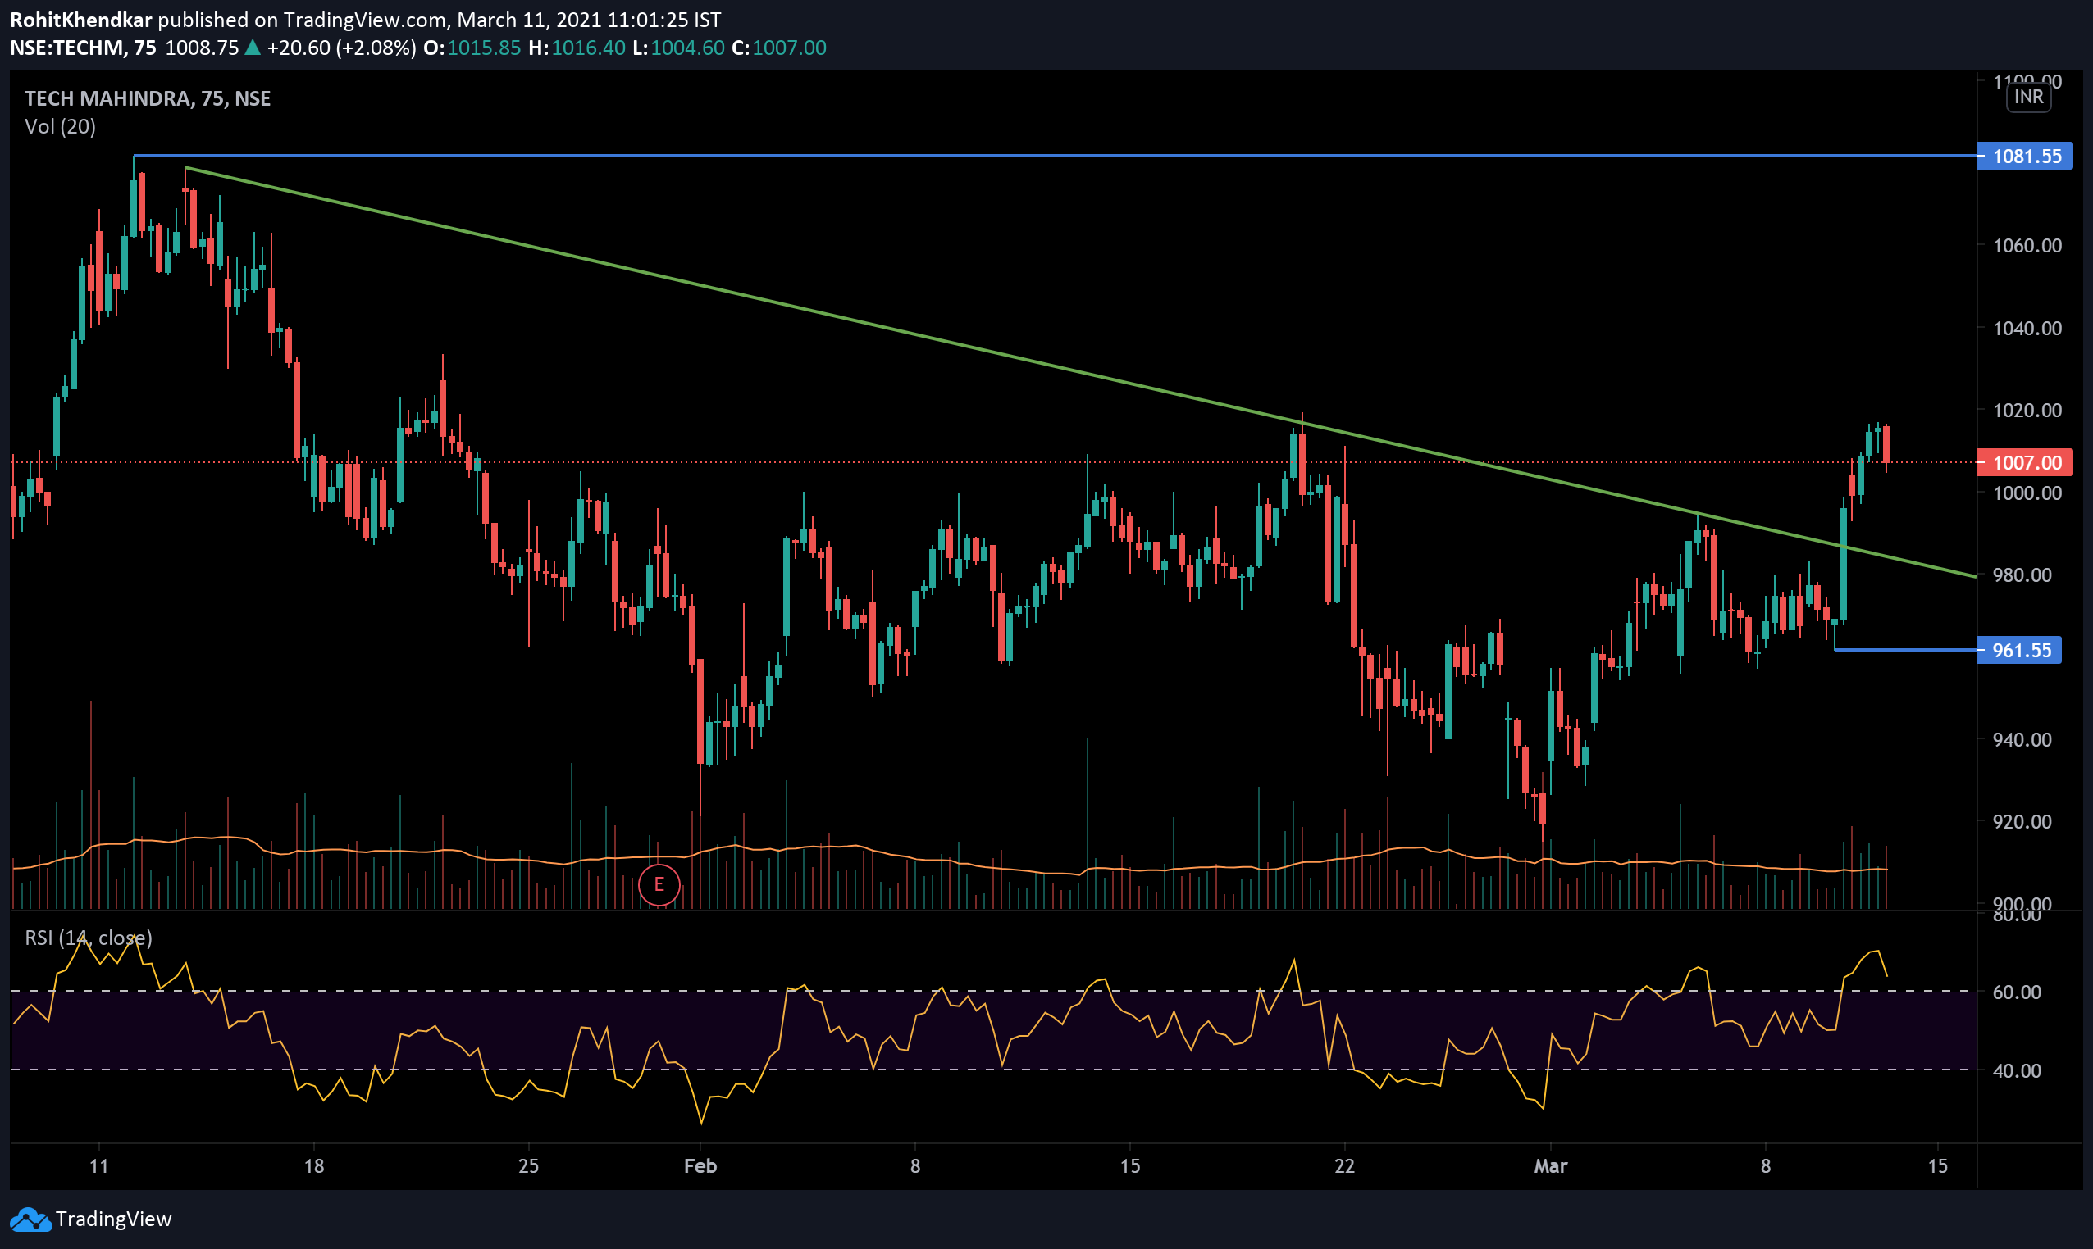Screen dimensions: 2093x1249
Task: Click the 'TECH MAHINDRA, 75, NSE' chart title
Action: (x=148, y=98)
